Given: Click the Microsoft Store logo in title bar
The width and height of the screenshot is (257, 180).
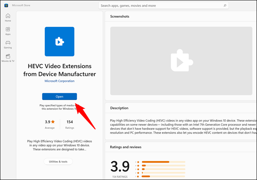Looking at the screenshot, I should (6, 6).
